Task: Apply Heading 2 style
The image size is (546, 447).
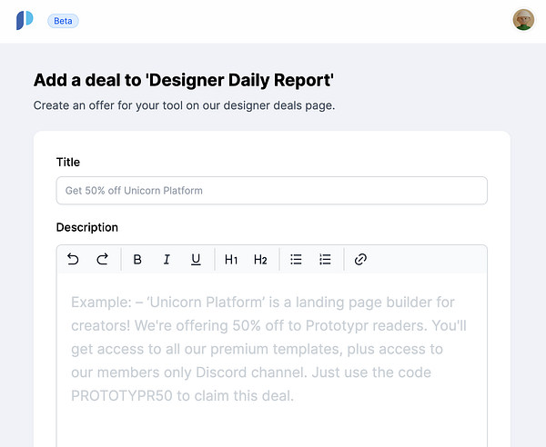Action: 260,259
